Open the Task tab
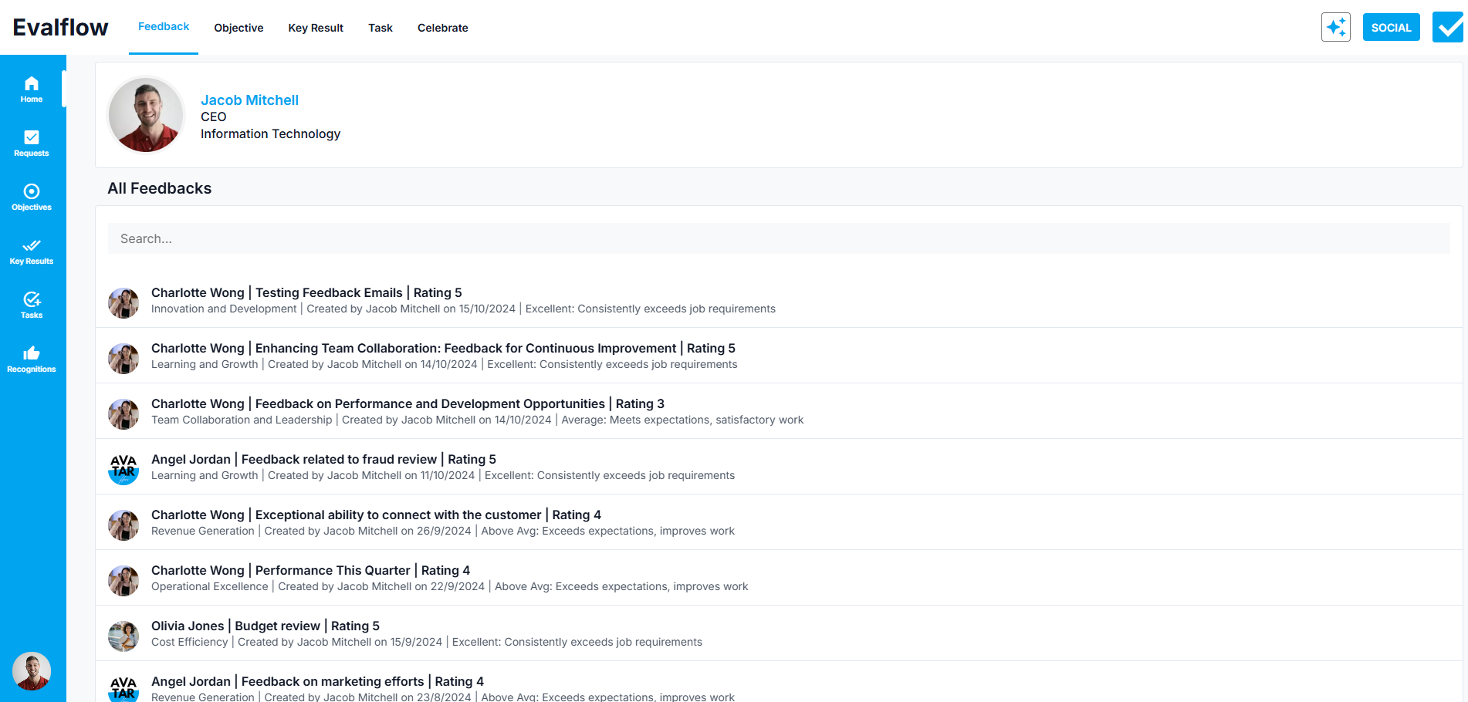1468x702 pixels. (x=381, y=28)
